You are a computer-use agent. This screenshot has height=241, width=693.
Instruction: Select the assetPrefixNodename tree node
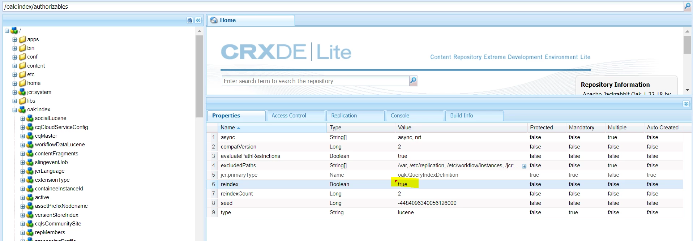pos(61,206)
